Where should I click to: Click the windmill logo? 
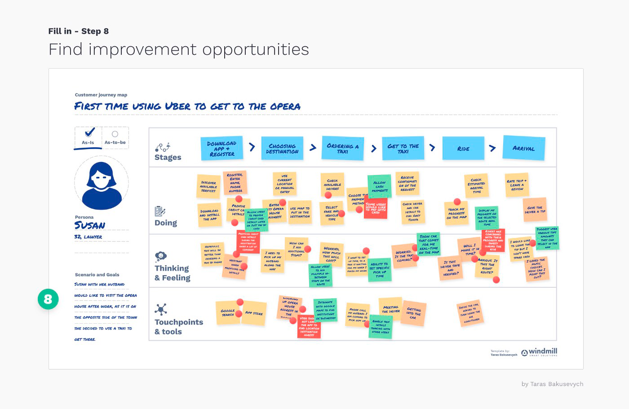coord(539,352)
